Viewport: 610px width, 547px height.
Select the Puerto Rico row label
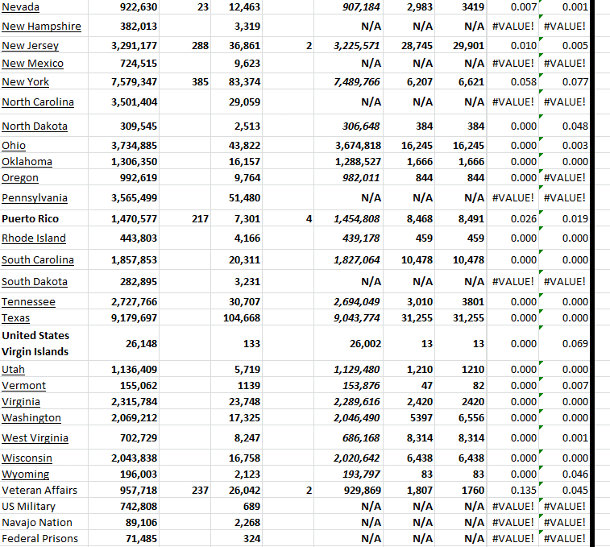(30, 218)
